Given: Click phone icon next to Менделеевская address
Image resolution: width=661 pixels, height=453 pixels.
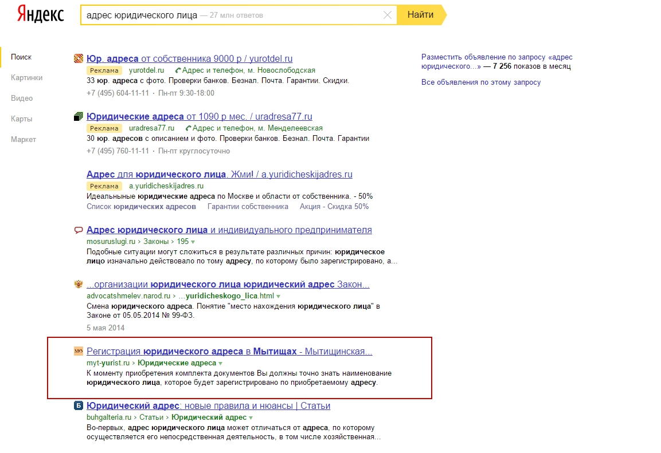Looking at the screenshot, I should tap(189, 128).
